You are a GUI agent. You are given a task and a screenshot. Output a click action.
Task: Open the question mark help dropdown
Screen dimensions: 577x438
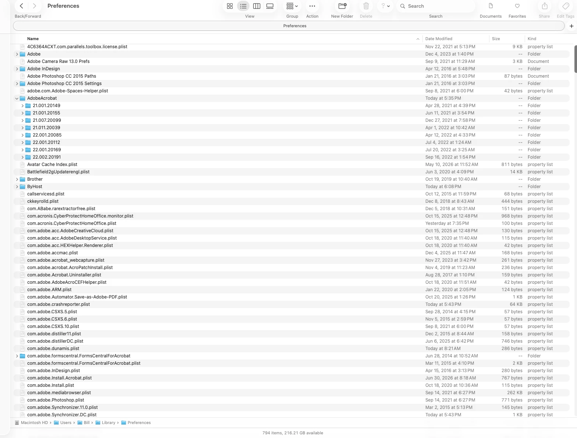coord(385,6)
